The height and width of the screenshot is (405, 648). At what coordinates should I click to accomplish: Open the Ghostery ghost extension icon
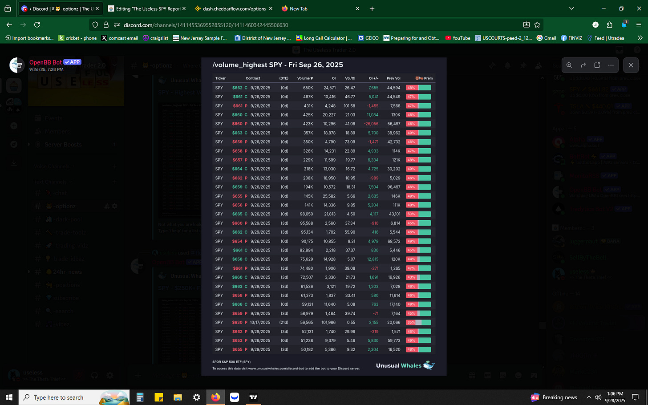pyautogui.click(x=624, y=24)
